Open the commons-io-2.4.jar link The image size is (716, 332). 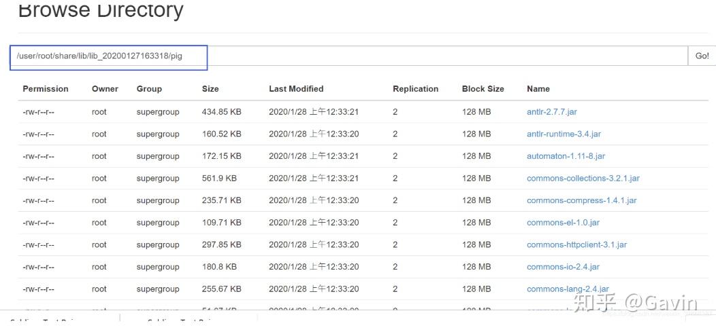(563, 267)
